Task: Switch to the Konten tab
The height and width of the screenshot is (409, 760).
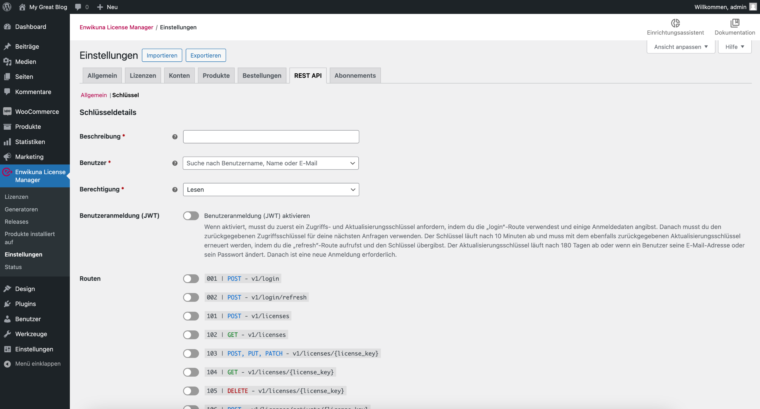Action: (x=179, y=76)
